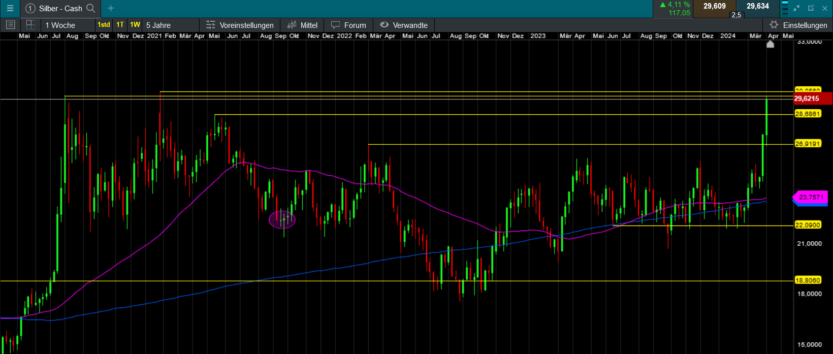The width and height of the screenshot is (833, 354).
Task: Click the 21,0000 price axis label
Action: pos(810,244)
